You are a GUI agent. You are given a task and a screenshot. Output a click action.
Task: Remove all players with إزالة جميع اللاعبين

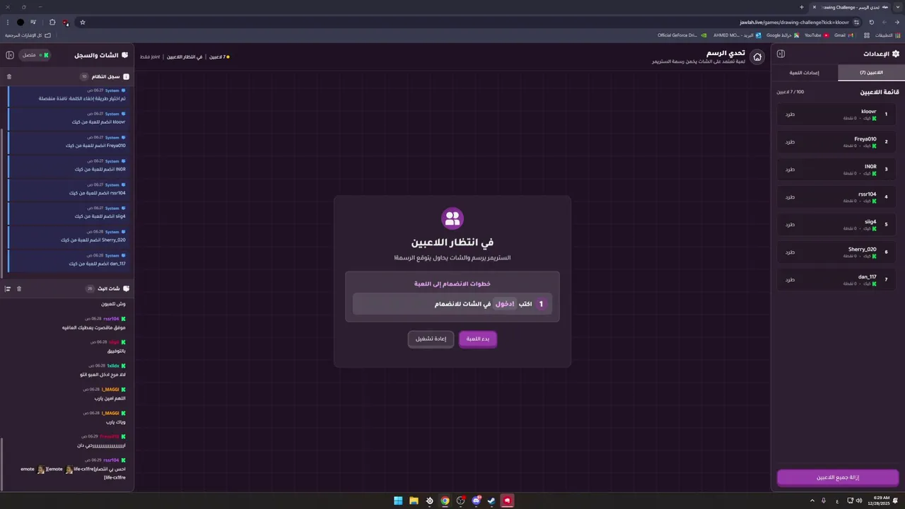[x=838, y=478]
